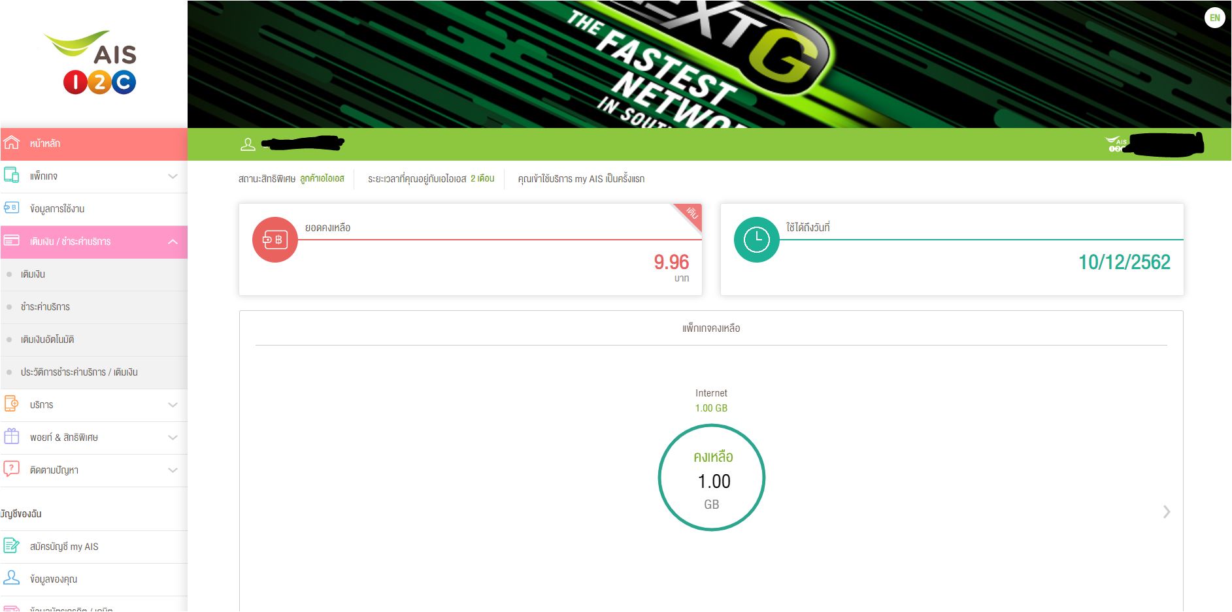Choose the เติมเงิน submenu link
1232x612 pixels.
coord(33,274)
